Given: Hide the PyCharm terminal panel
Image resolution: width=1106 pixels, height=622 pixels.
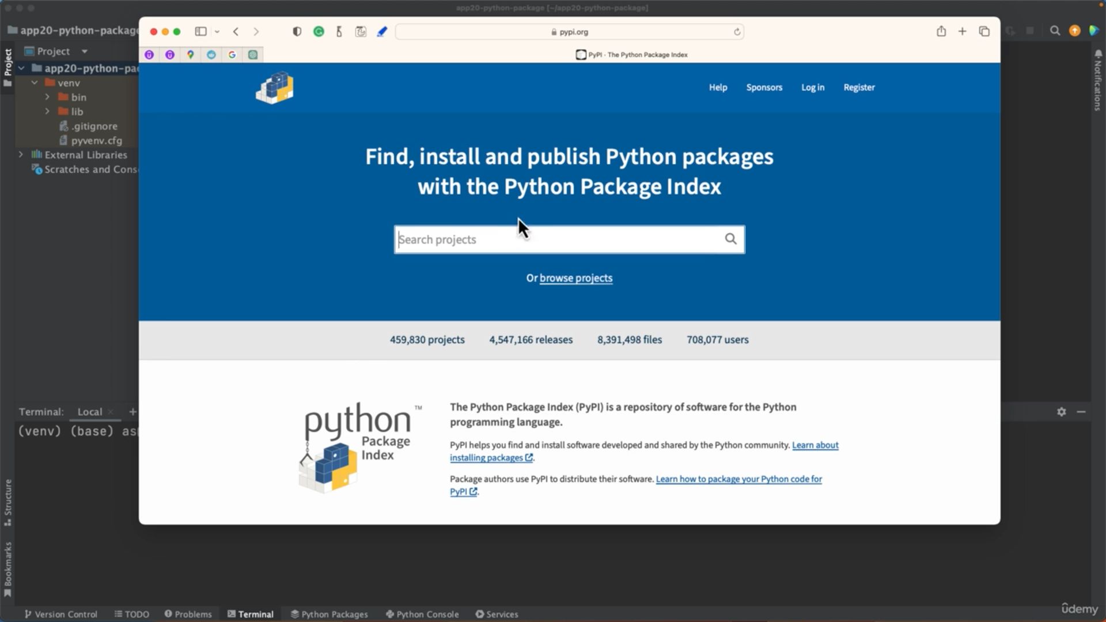Looking at the screenshot, I should point(1081,412).
